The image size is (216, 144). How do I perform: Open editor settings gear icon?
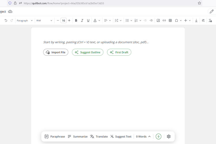point(169,137)
